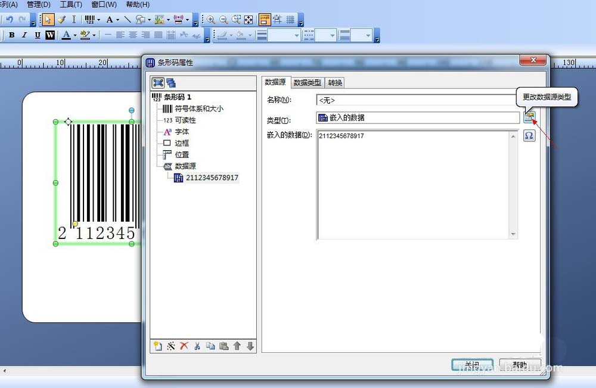Open the 管理(D) menu
The height and width of the screenshot is (388, 596).
point(39,5)
